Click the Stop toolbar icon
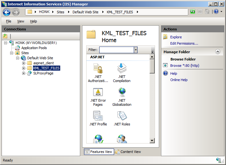 [x=200, y=11]
